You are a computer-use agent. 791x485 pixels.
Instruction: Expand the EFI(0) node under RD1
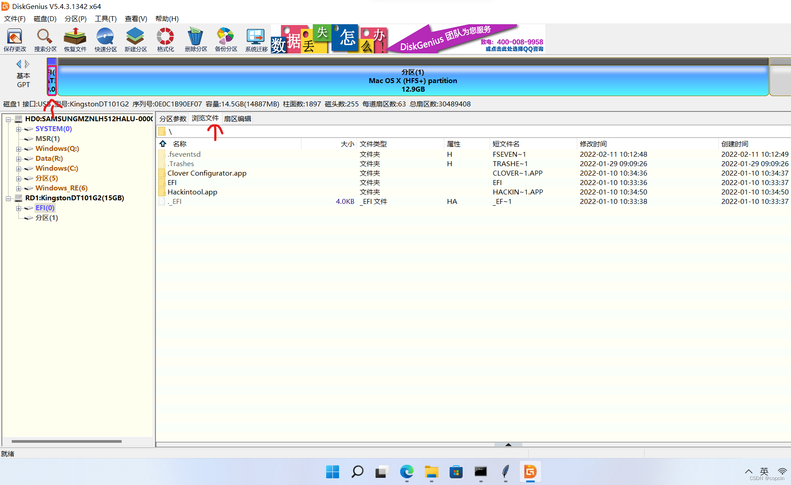19,208
